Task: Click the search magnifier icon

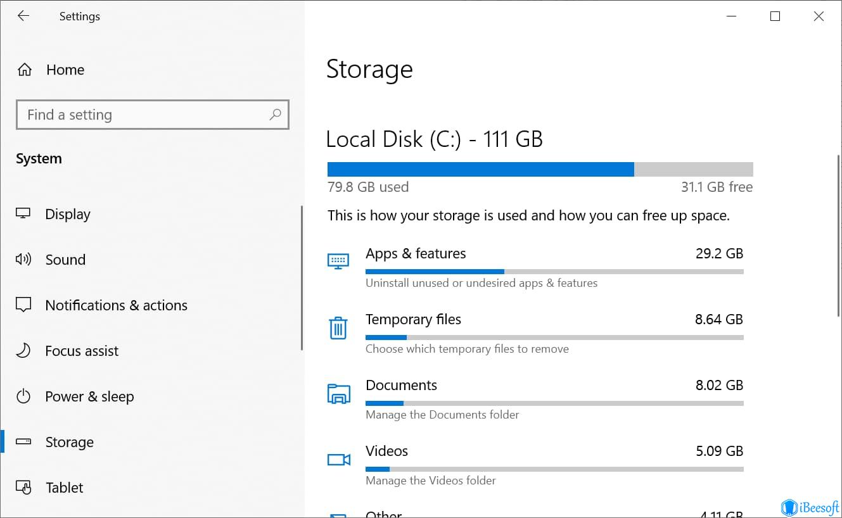Action: coord(275,115)
